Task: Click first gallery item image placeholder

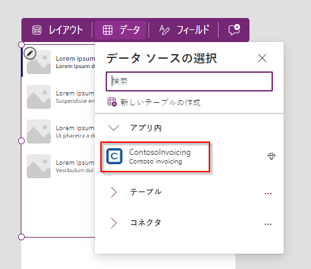Action: 39,62
